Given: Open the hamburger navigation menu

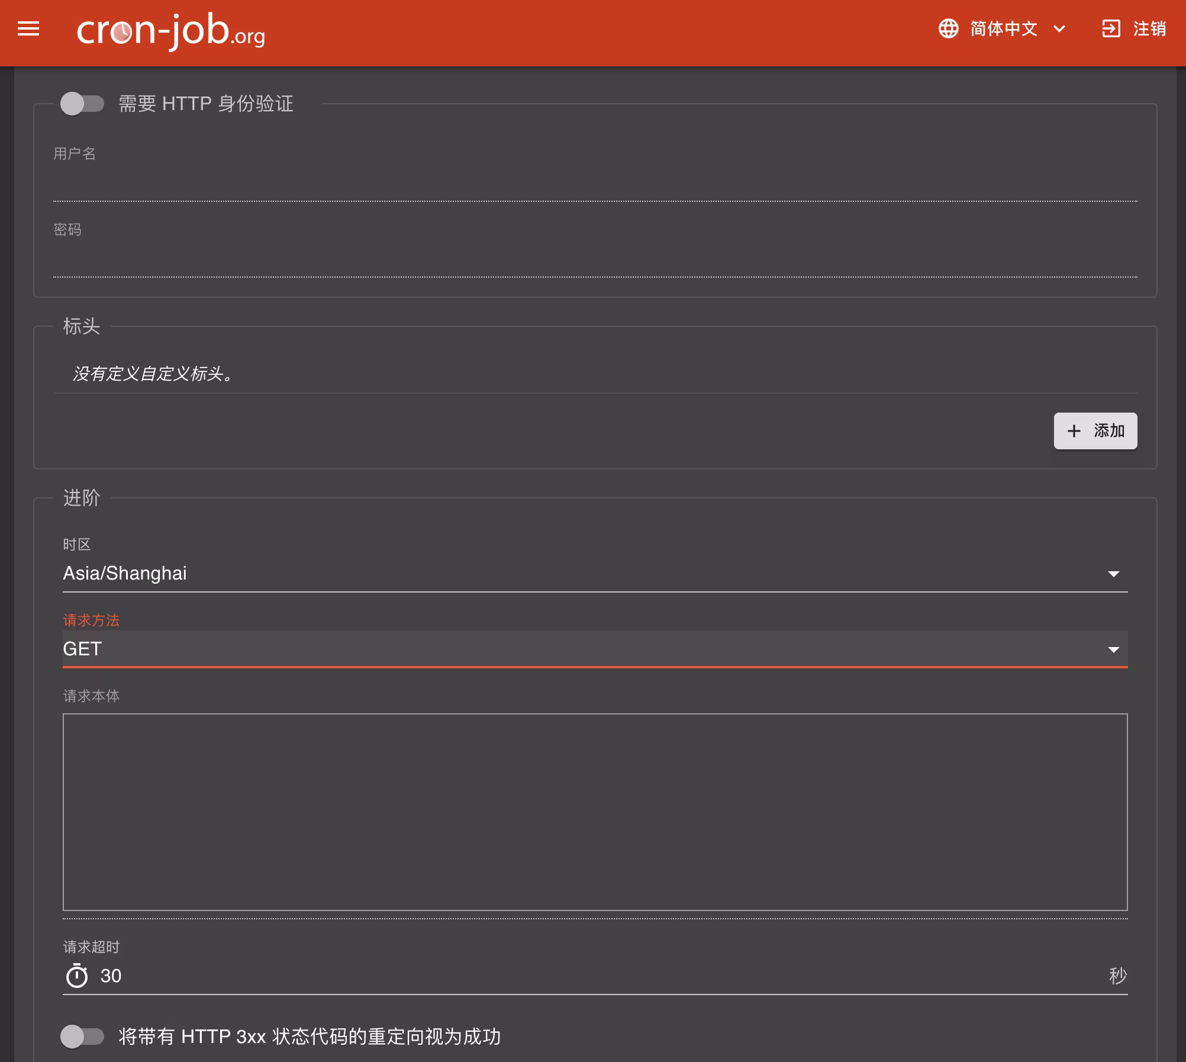Looking at the screenshot, I should (27, 29).
